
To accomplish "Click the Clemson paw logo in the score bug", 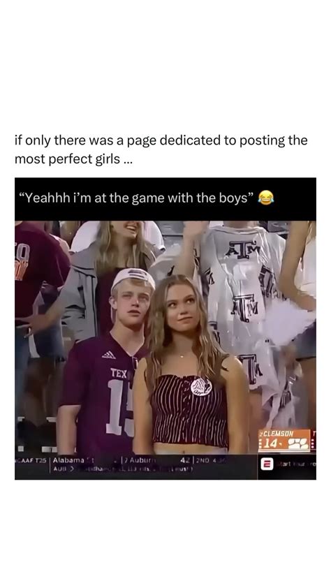I will (300, 444).
